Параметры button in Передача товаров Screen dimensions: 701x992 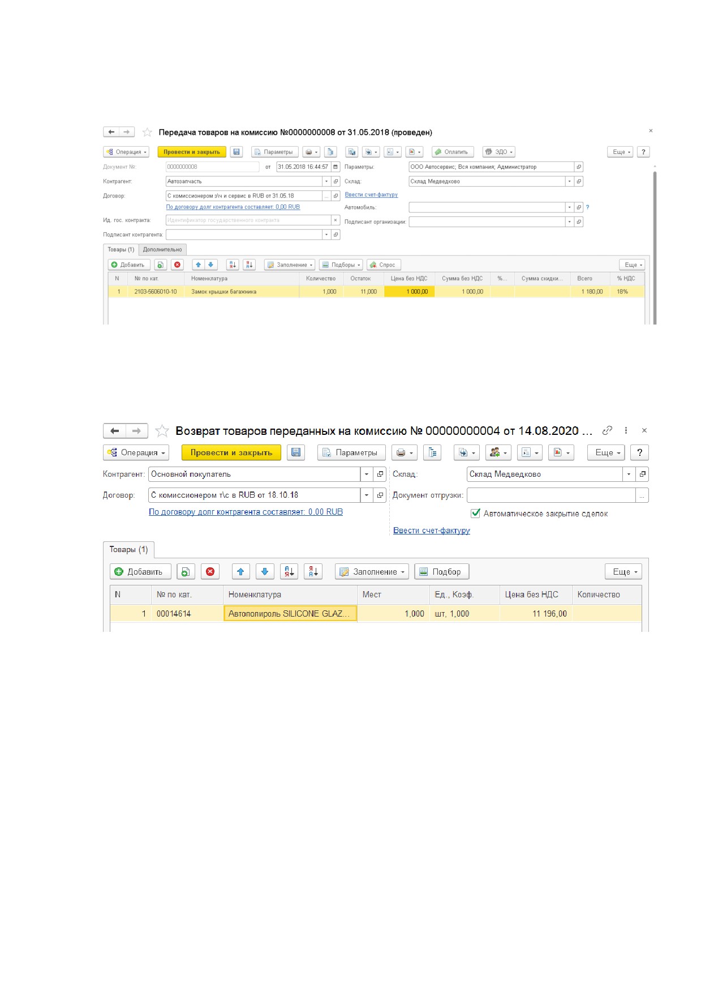point(274,152)
